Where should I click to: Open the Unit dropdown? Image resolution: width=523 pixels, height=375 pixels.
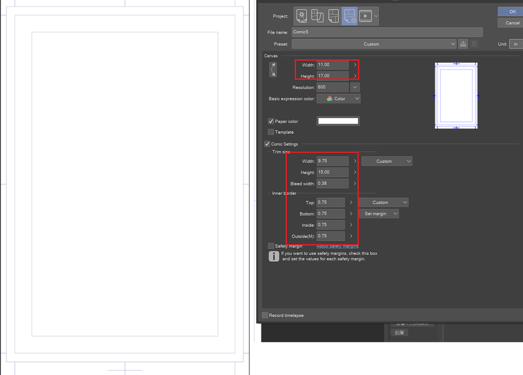pos(516,44)
